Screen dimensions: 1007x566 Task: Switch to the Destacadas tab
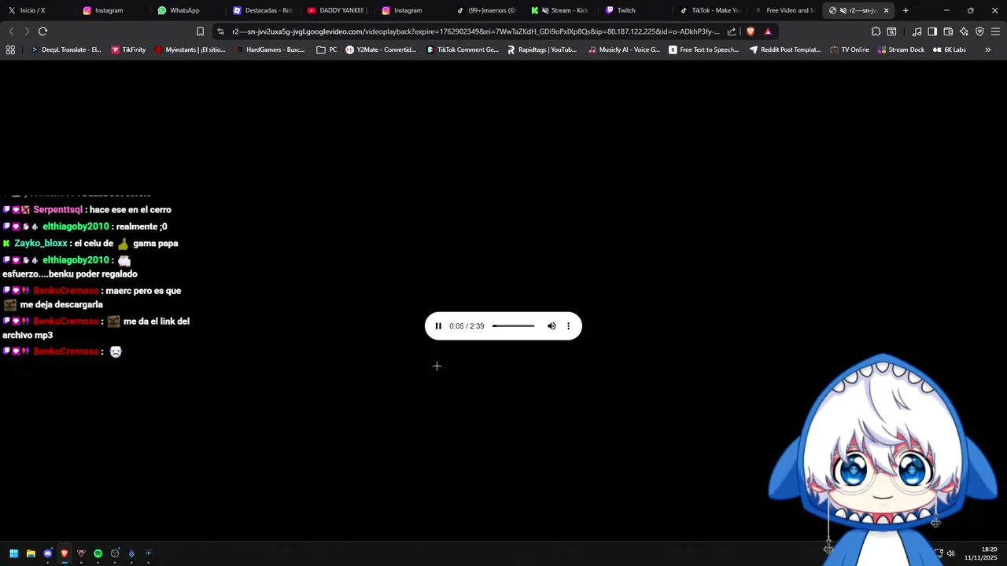pos(263,10)
